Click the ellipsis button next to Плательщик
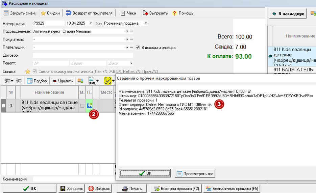 coord(131,47)
